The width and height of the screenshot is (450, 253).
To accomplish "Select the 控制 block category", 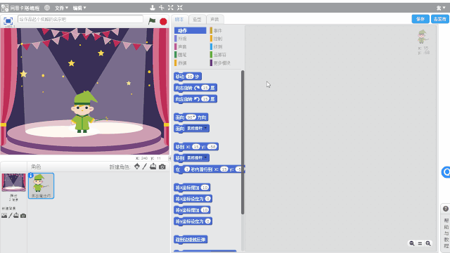I will [226, 39].
